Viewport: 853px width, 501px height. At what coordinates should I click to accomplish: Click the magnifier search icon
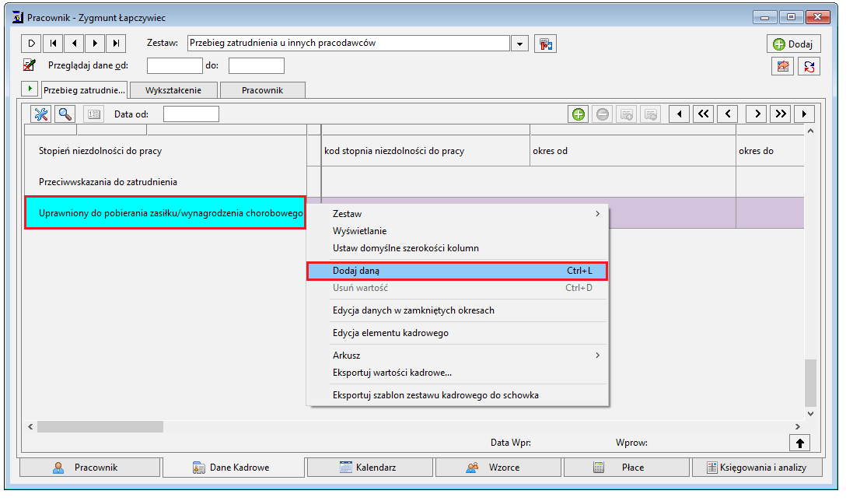[x=65, y=114]
